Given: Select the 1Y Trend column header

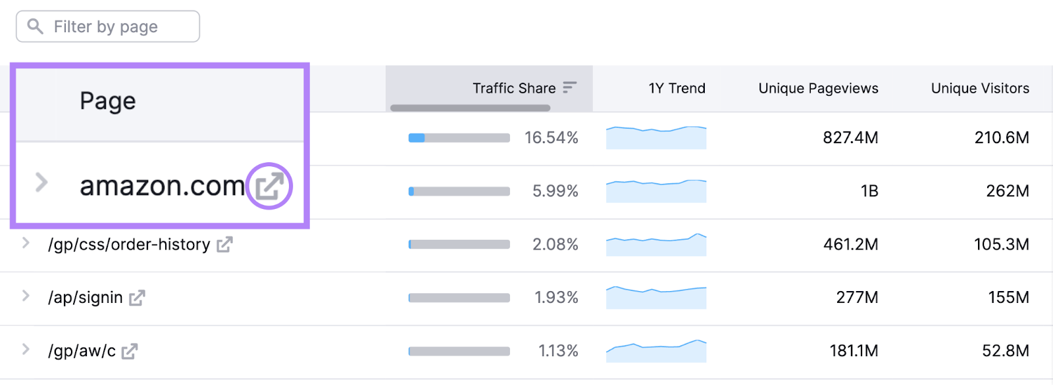Looking at the screenshot, I should pyautogui.click(x=677, y=88).
